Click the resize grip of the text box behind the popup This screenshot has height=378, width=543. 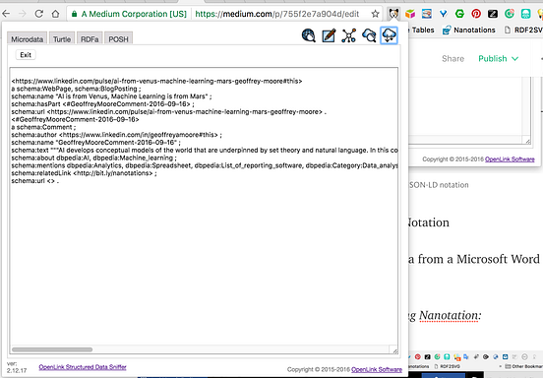527,141
